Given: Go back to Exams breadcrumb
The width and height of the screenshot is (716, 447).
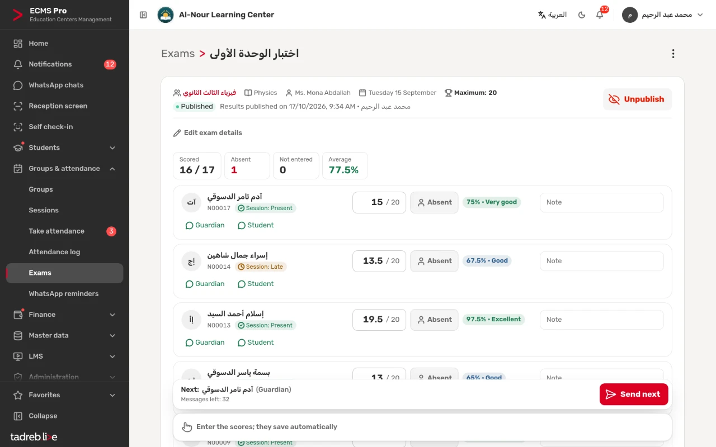Looking at the screenshot, I should (178, 54).
